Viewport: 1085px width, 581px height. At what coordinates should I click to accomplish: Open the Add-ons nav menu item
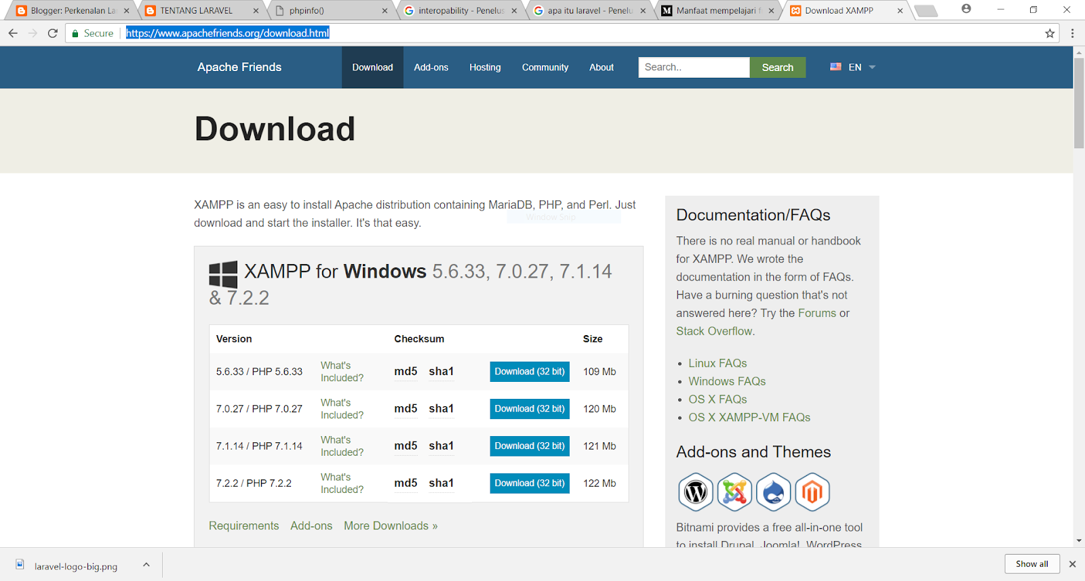point(431,67)
